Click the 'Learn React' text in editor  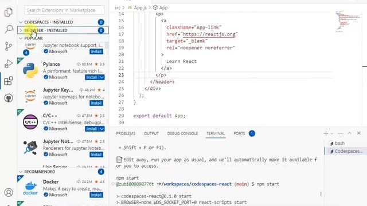pyautogui.click(x=181, y=61)
